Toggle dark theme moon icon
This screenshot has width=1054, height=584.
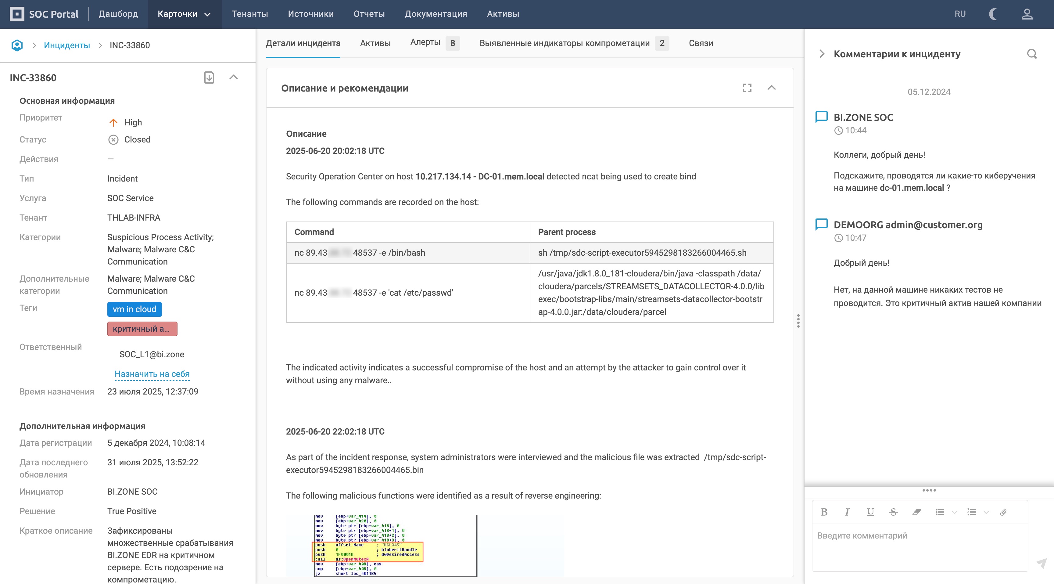click(x=993, y=14)
